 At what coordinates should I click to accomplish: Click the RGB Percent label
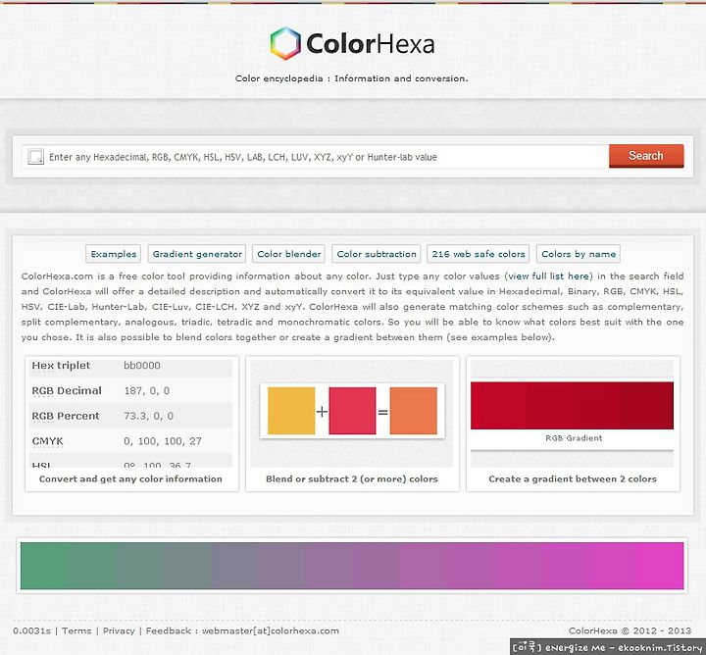click(x=66, y=416)
